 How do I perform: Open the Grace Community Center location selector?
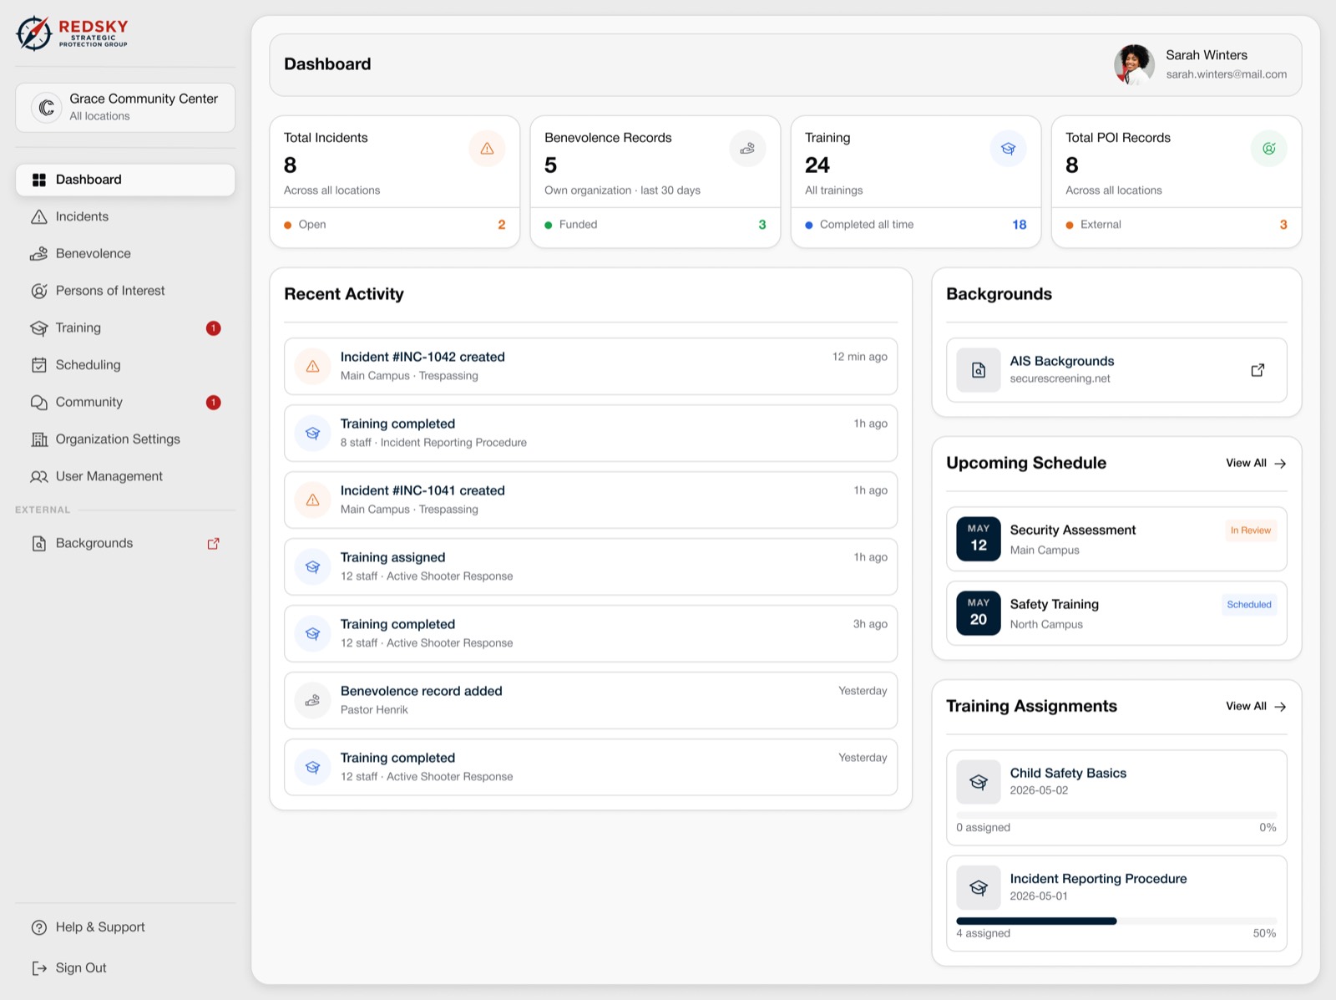click(x=125, y=107)
